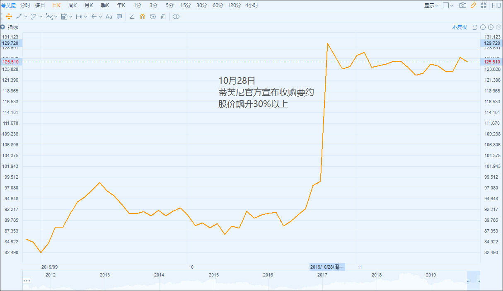Viewport: 503px width, 291px height.
Task: Expand polyline tool dropdown arrow
Action: pos(41,17)
